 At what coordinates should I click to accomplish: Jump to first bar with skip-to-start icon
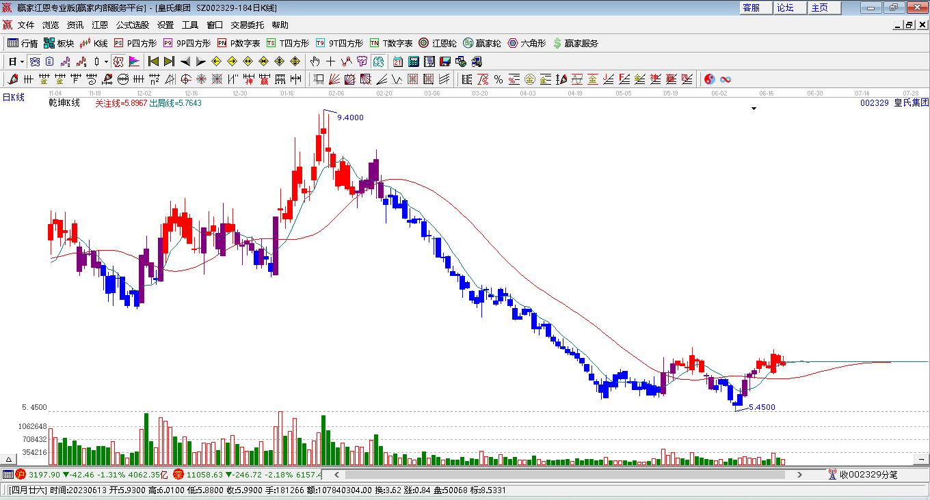(x=153, y=61)
